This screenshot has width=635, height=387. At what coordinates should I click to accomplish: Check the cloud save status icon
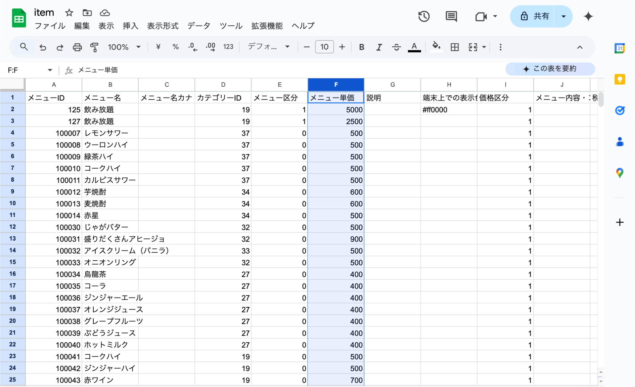(105, 13)
